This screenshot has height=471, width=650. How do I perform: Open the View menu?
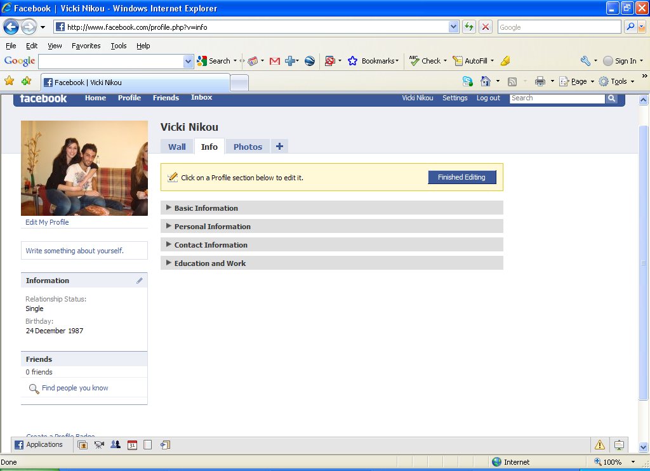coord(55,46)
